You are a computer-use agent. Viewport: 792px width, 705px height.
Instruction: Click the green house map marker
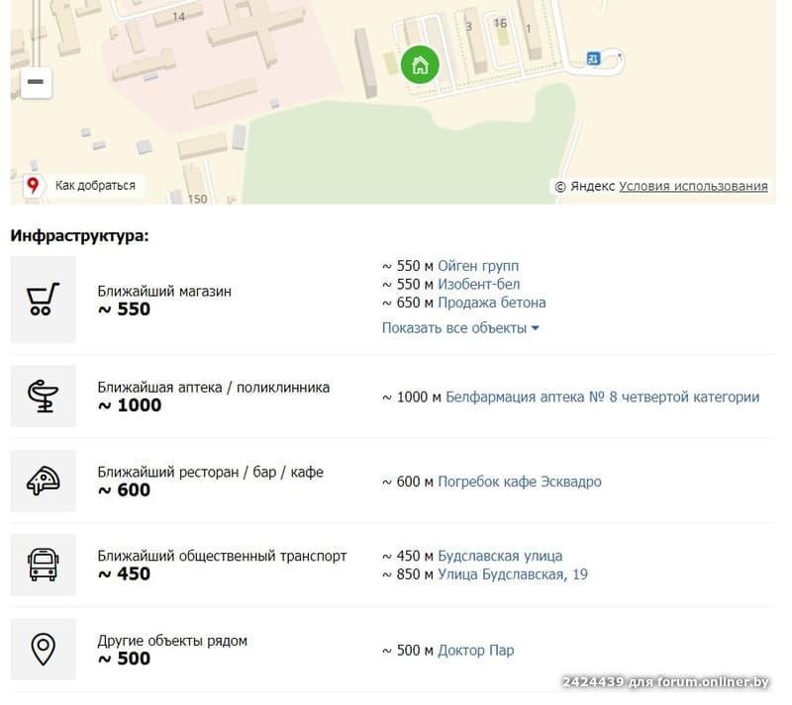(x=420, y=65)
